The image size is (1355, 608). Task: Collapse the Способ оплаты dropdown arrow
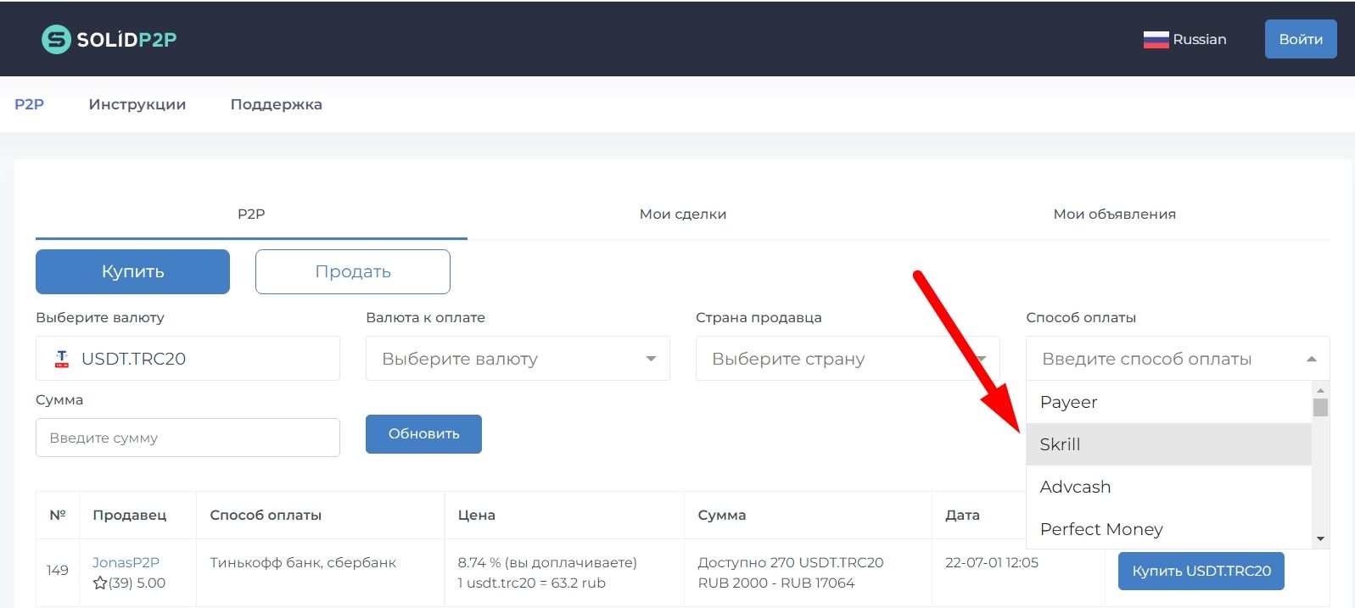click(x=1311, y=359)
